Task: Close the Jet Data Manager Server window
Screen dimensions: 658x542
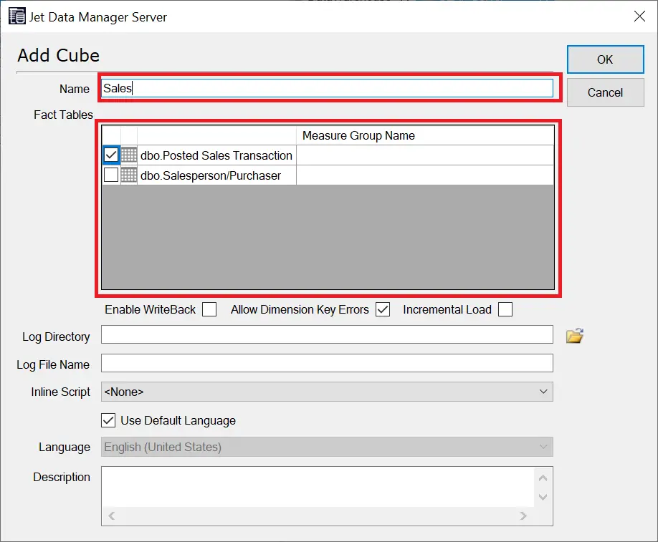Action: [639, 16]
